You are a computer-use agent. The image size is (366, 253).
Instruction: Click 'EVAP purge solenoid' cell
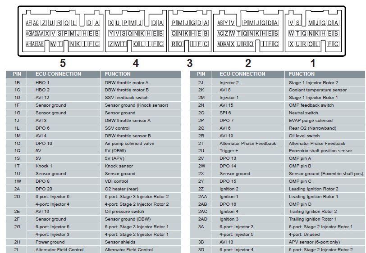pyautogui.click(x=325, y=121)
